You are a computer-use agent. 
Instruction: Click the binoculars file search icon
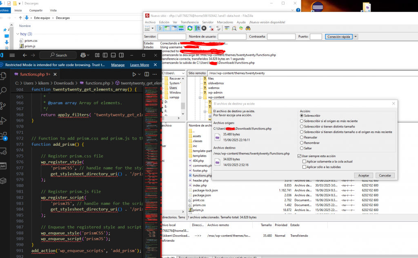[247, 28]
